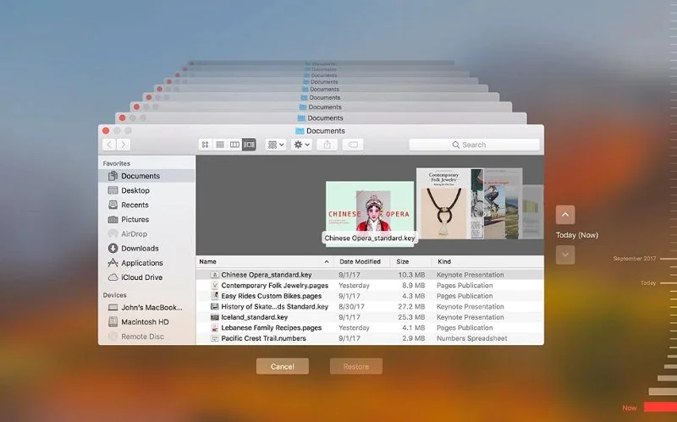Toggle the Name sort direction arrow

click(327, 262)
